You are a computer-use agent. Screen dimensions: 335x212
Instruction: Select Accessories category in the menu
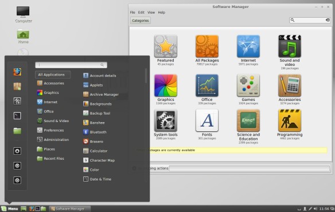[50, 83]
